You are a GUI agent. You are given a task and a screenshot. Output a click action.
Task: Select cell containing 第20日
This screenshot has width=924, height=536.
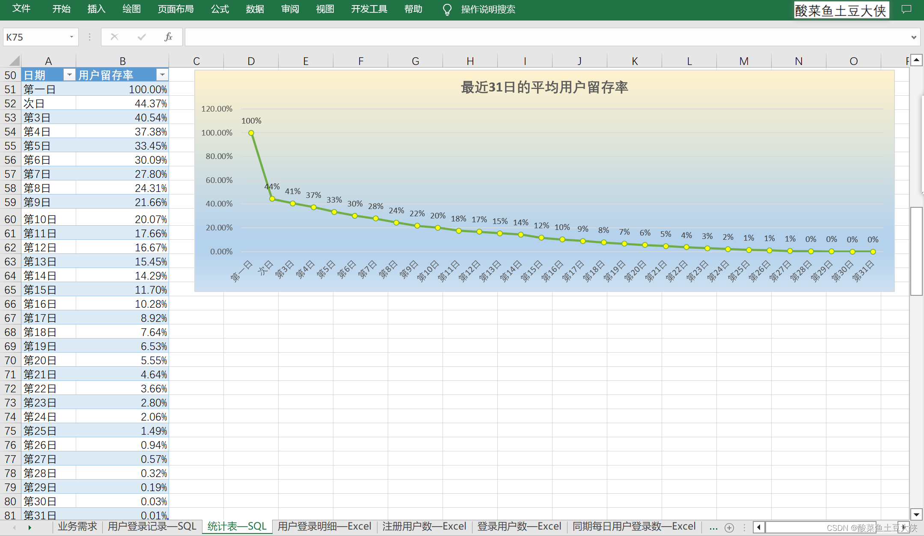click(48, 360)
